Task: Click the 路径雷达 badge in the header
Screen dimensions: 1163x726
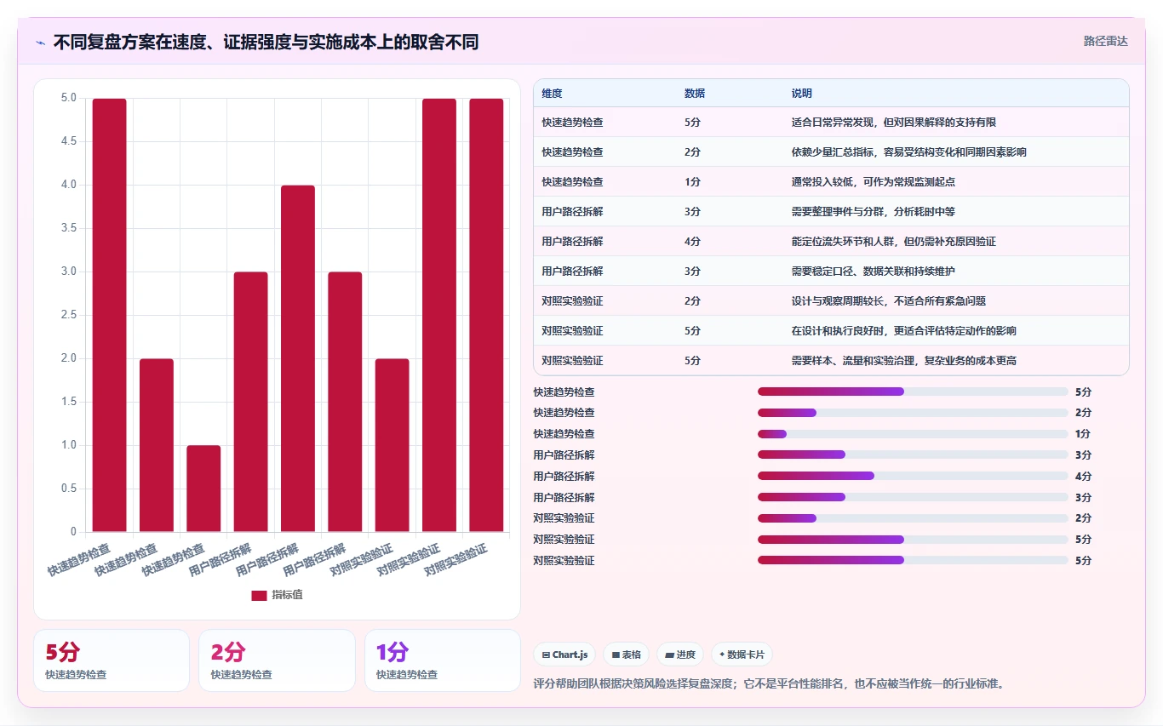Action: pyautogui.click(x=1105, y=41)
